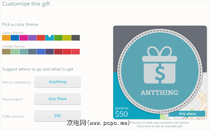Pick the green classic theme swatch
The image size is (210, 130).
58,38
